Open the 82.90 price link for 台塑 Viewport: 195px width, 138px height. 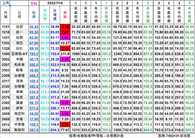[x=34, y=38]
